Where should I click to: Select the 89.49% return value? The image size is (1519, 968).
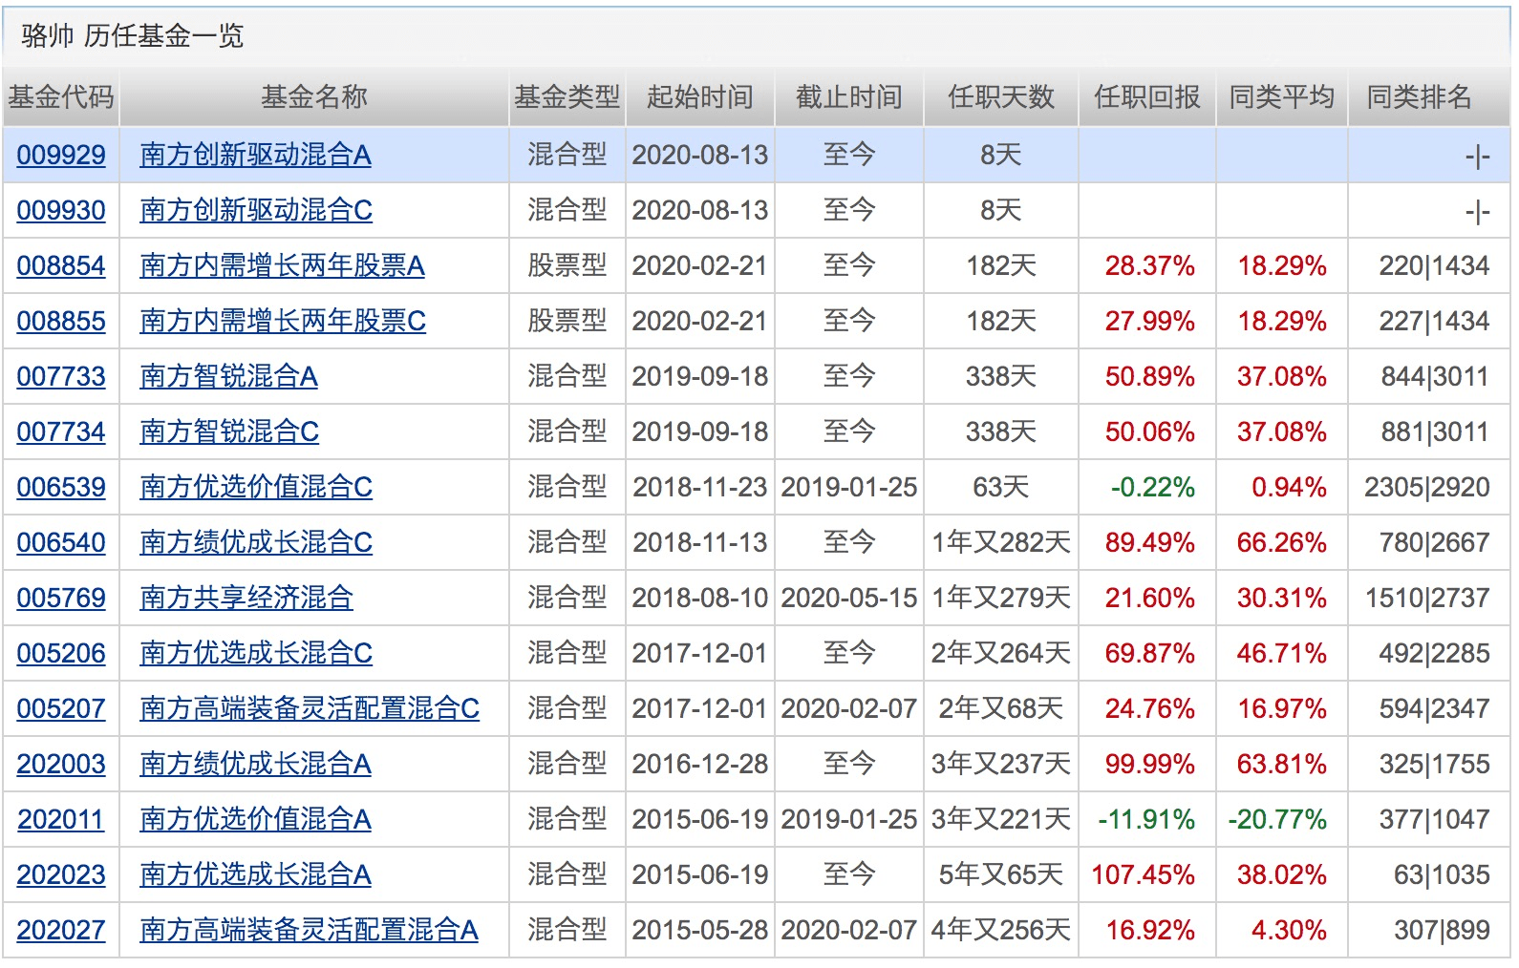(x=1150, y=542)
